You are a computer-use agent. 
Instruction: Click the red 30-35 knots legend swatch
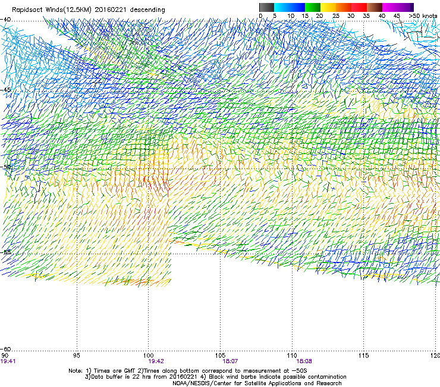pyautogui.click(x=359, y=7)
